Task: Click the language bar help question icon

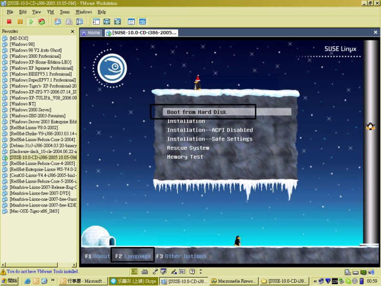Action: point(192,271)
